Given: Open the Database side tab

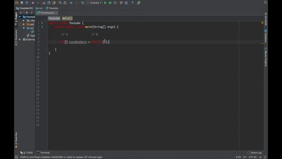Looking at the screenshot, I should pyautogui.click(x=266, y=36).
